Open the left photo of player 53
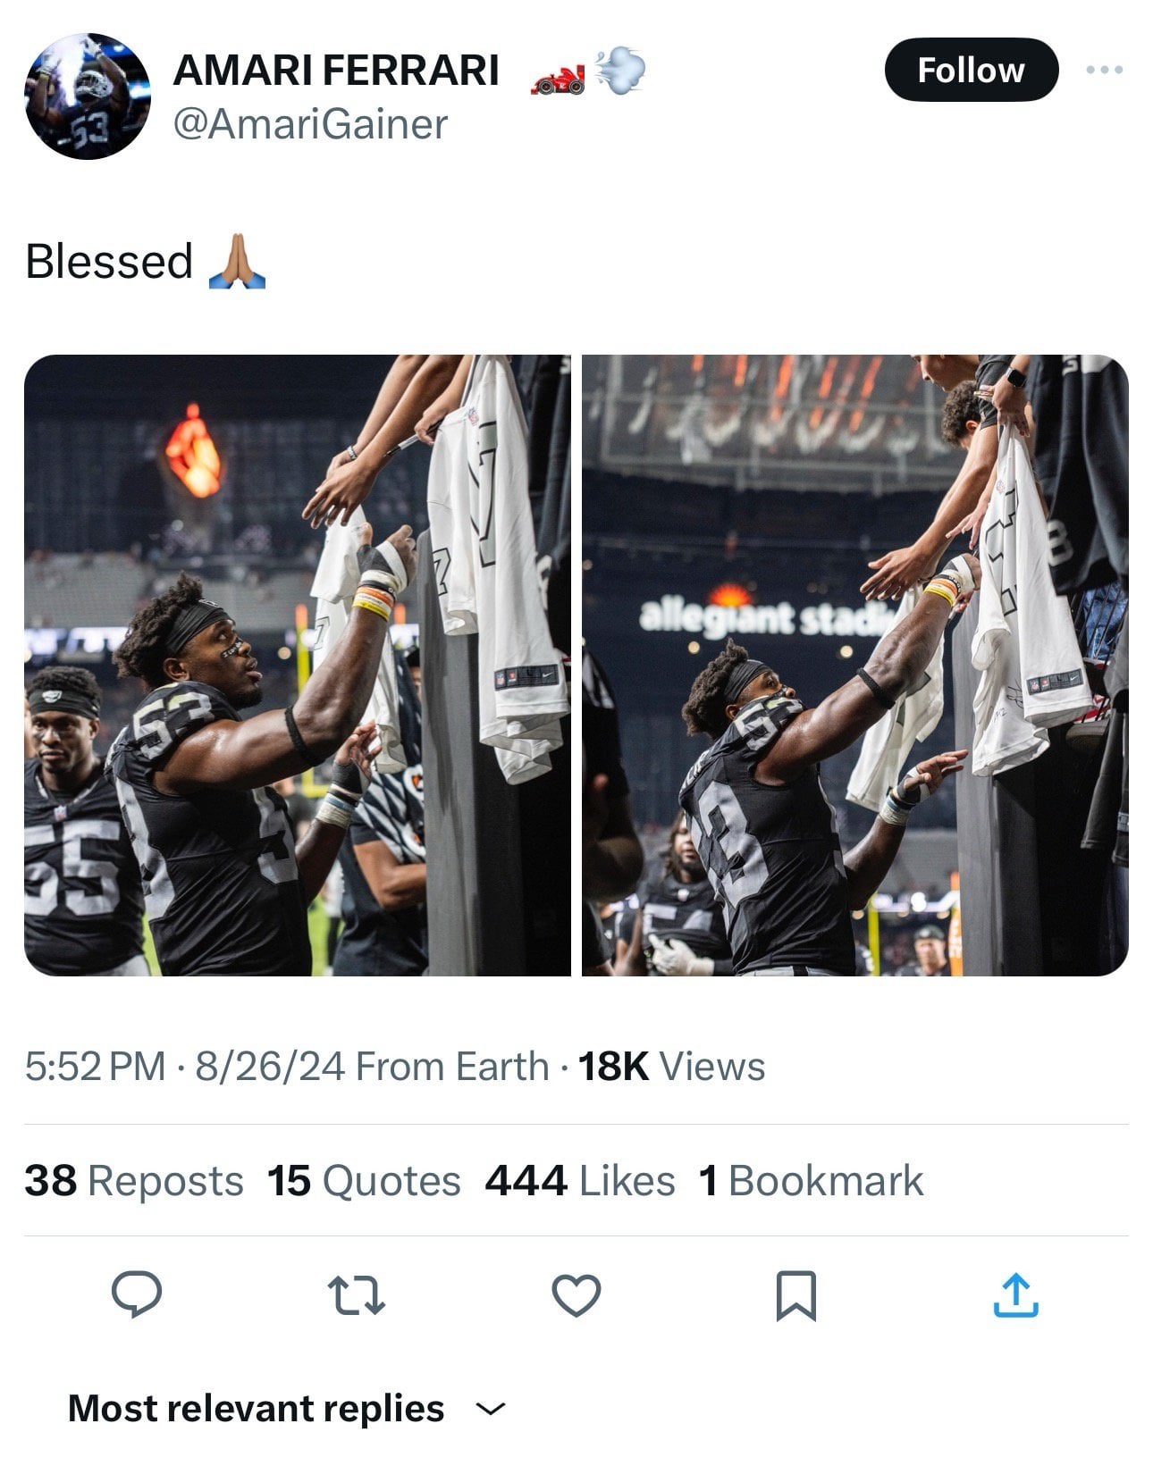 (x=297, y=665)
